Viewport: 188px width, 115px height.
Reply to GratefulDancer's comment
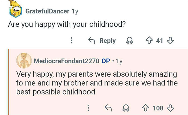(x=102, y=41)
